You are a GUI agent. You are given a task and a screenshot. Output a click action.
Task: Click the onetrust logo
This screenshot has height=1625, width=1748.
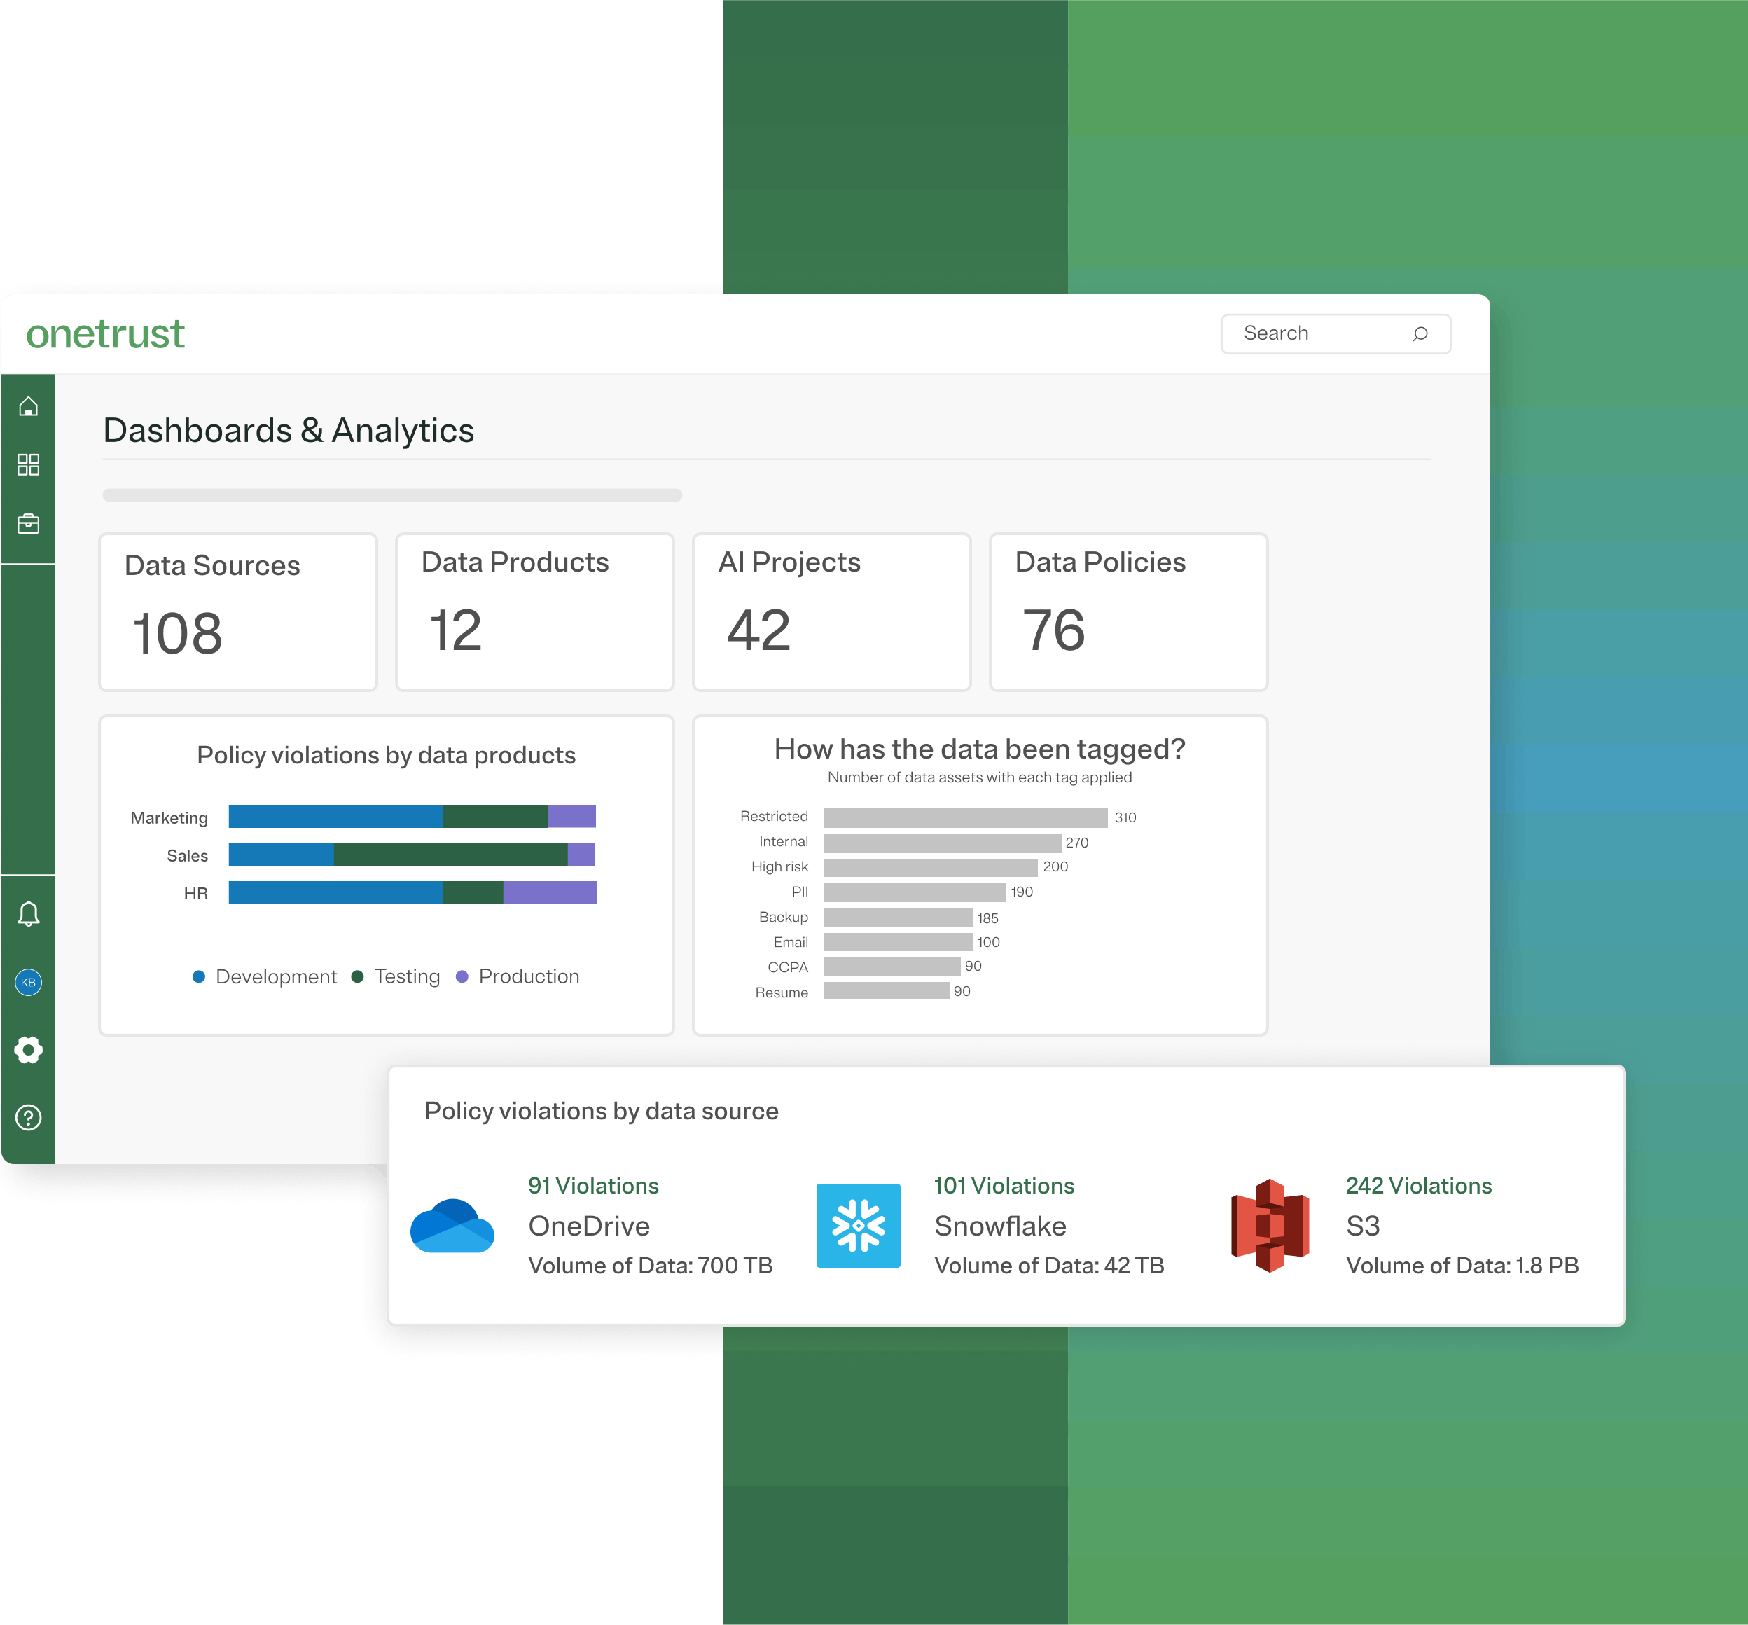106,334
